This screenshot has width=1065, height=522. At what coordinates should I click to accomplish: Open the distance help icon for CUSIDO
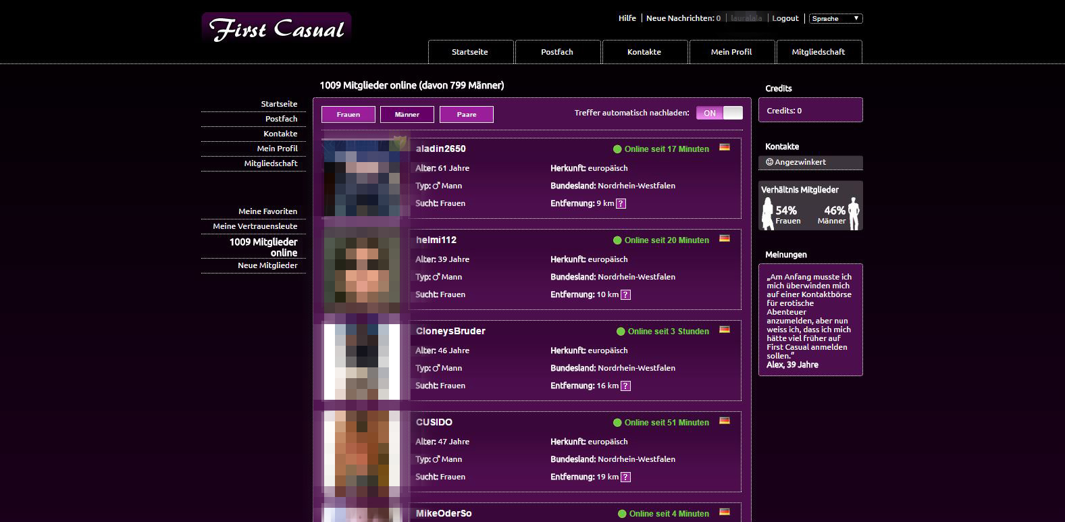625,477
